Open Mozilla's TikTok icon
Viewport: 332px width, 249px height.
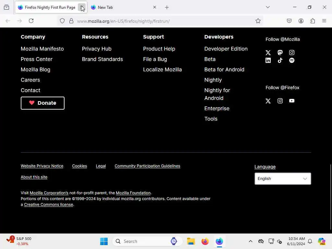point(280,60)
